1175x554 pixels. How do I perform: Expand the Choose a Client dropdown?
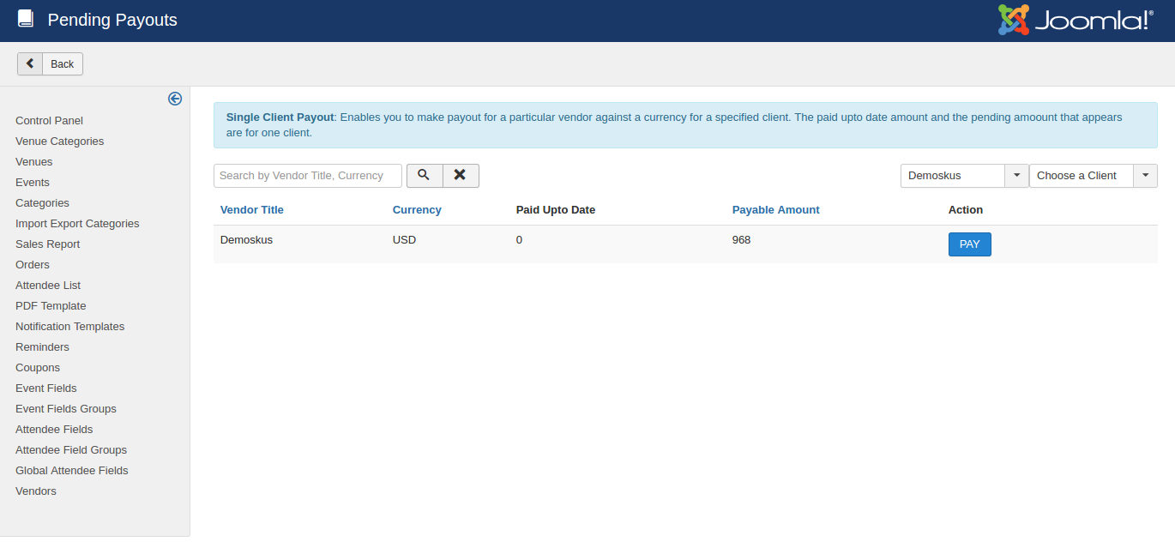click(x=1093, y=176)
